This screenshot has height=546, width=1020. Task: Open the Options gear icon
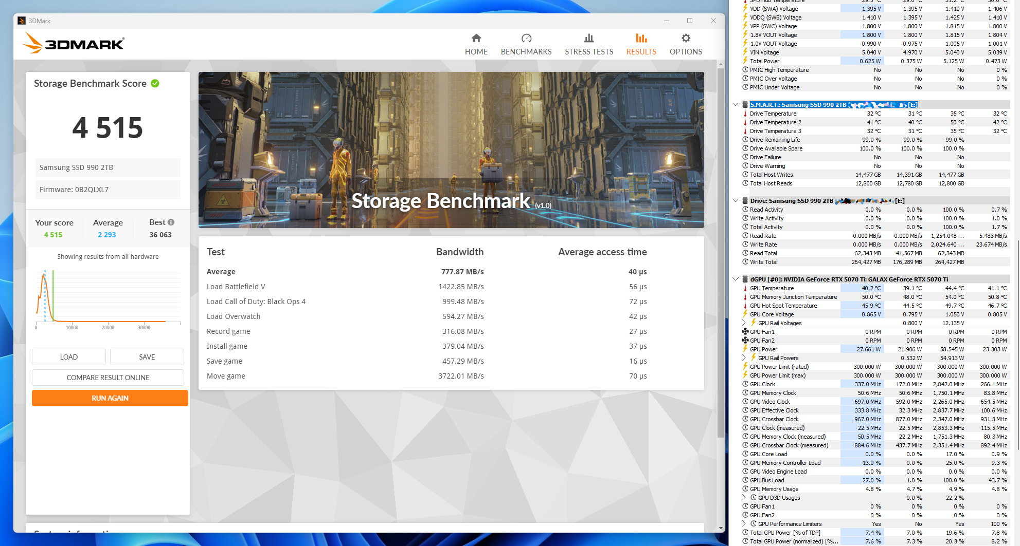coord(686,38)
